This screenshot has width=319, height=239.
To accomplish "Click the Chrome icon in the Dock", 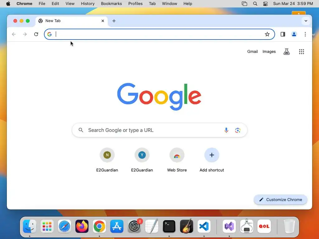I will pos(99,226).
